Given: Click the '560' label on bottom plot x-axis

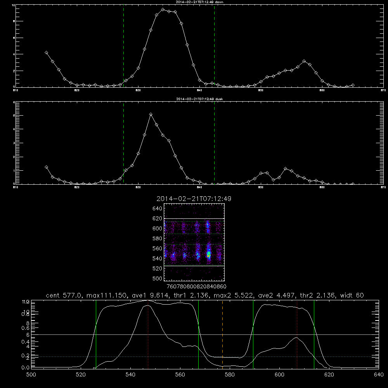Looking at the screenshot, I should (180, 375).
